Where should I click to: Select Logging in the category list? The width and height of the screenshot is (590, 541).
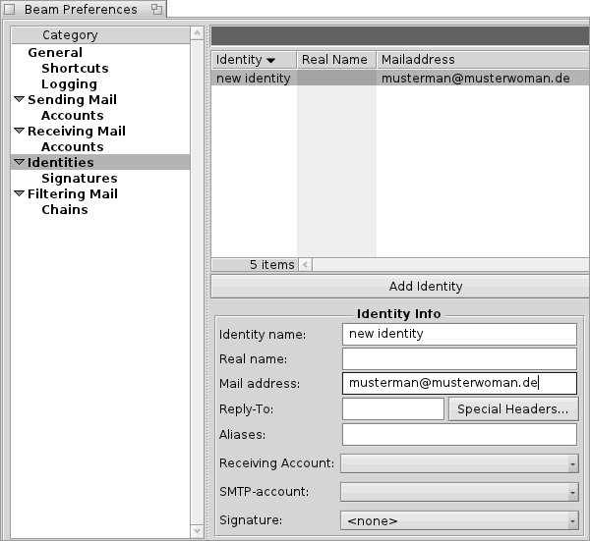[x=69, y=84]
